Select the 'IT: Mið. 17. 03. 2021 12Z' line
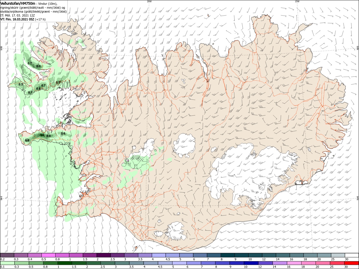The height and width of the screenshot is (269, 359). (17, 15)
